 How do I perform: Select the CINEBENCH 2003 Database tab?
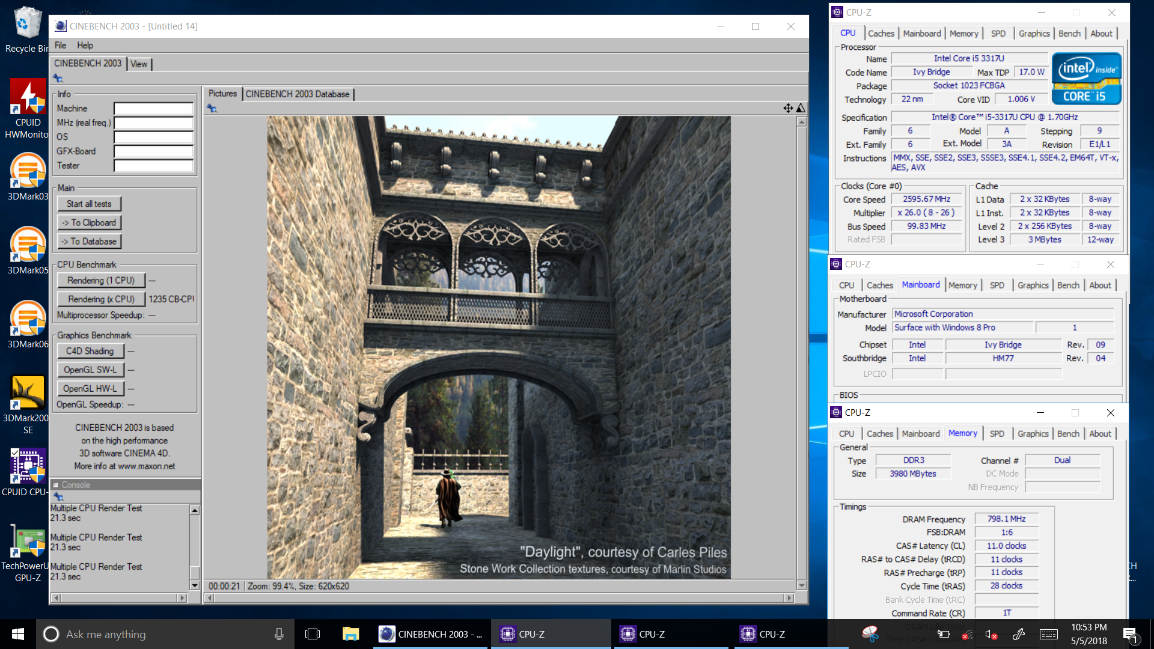pyautogui.click(x=298, y=94)
